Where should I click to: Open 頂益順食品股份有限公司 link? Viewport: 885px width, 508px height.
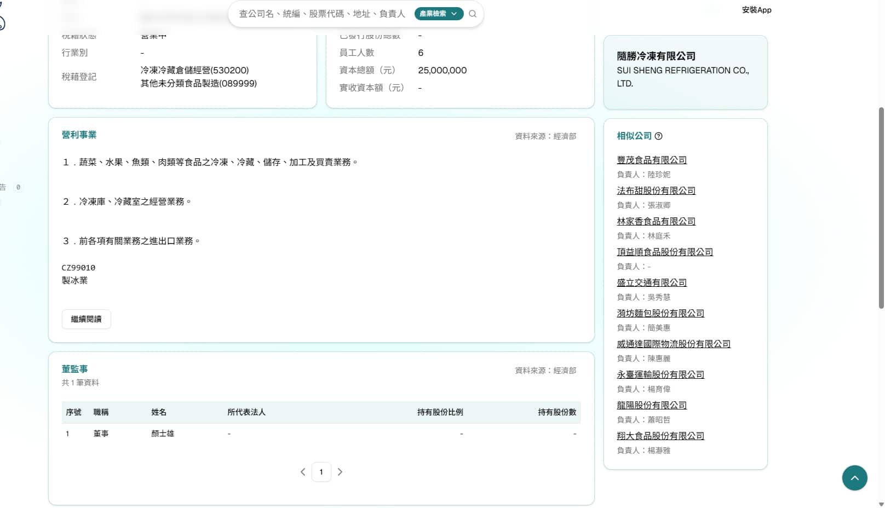(665, 252)
